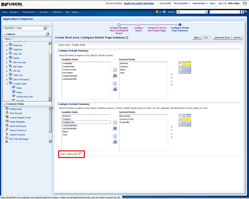Image resolution: width=249 pixels, height=199 pixels.
Task: Click the Sign Out link
Action: click(x=223, y=3)
